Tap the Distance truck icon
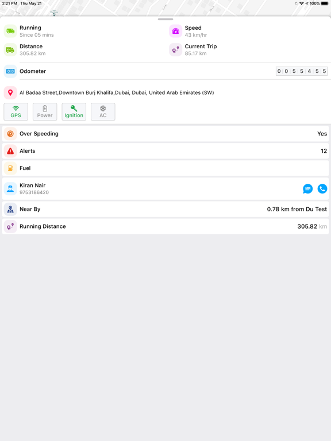Screen dimensions: 331x441 10,50
